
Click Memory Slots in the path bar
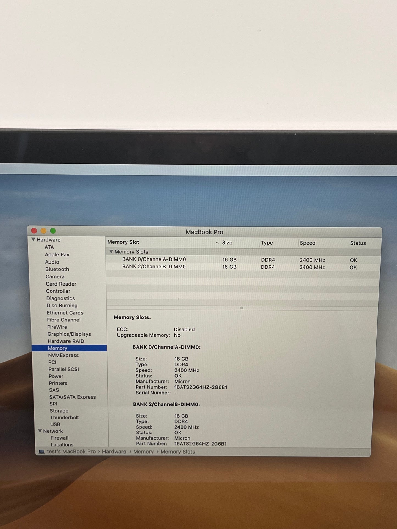tap(178, 452)
